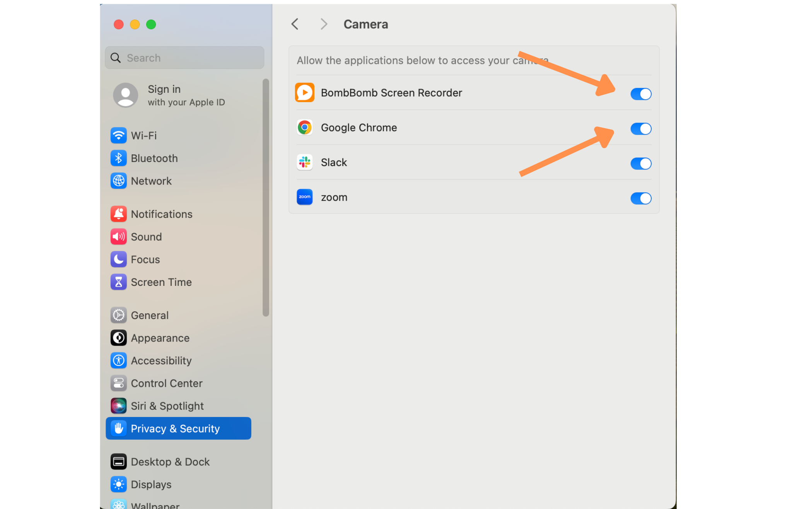The height and width of the screenshot is (509, 792).
Task: Maximize window with green button
Action: point(151,25)
